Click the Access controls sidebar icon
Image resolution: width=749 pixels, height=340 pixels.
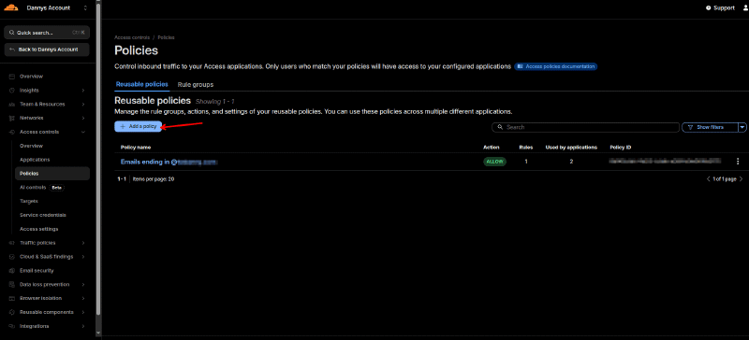(x=11, y=132)
